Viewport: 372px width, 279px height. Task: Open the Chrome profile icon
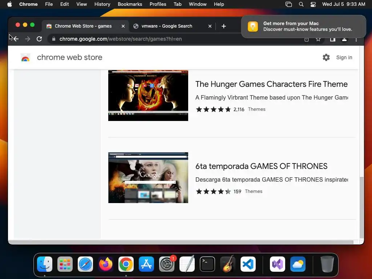point(344,40)
